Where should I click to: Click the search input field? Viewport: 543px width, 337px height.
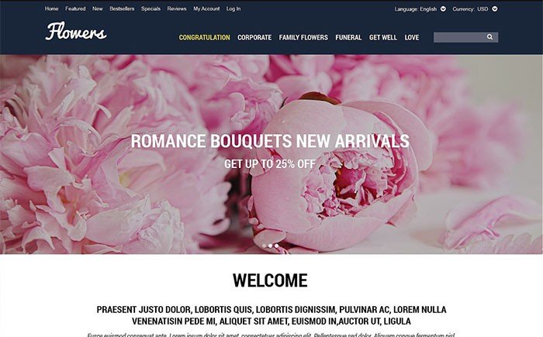click(x=459, y=37)
